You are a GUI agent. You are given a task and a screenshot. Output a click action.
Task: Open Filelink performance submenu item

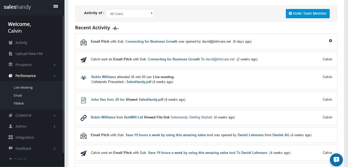click(19, 104)
